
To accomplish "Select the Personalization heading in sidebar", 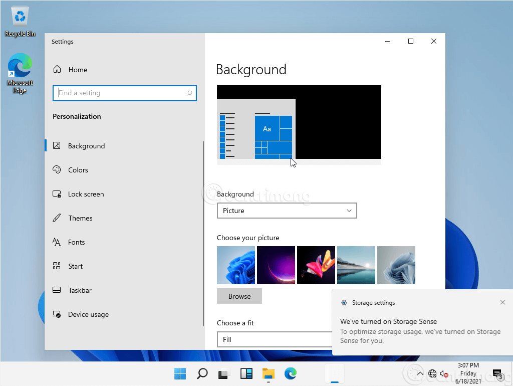I will tap(77, 116).
